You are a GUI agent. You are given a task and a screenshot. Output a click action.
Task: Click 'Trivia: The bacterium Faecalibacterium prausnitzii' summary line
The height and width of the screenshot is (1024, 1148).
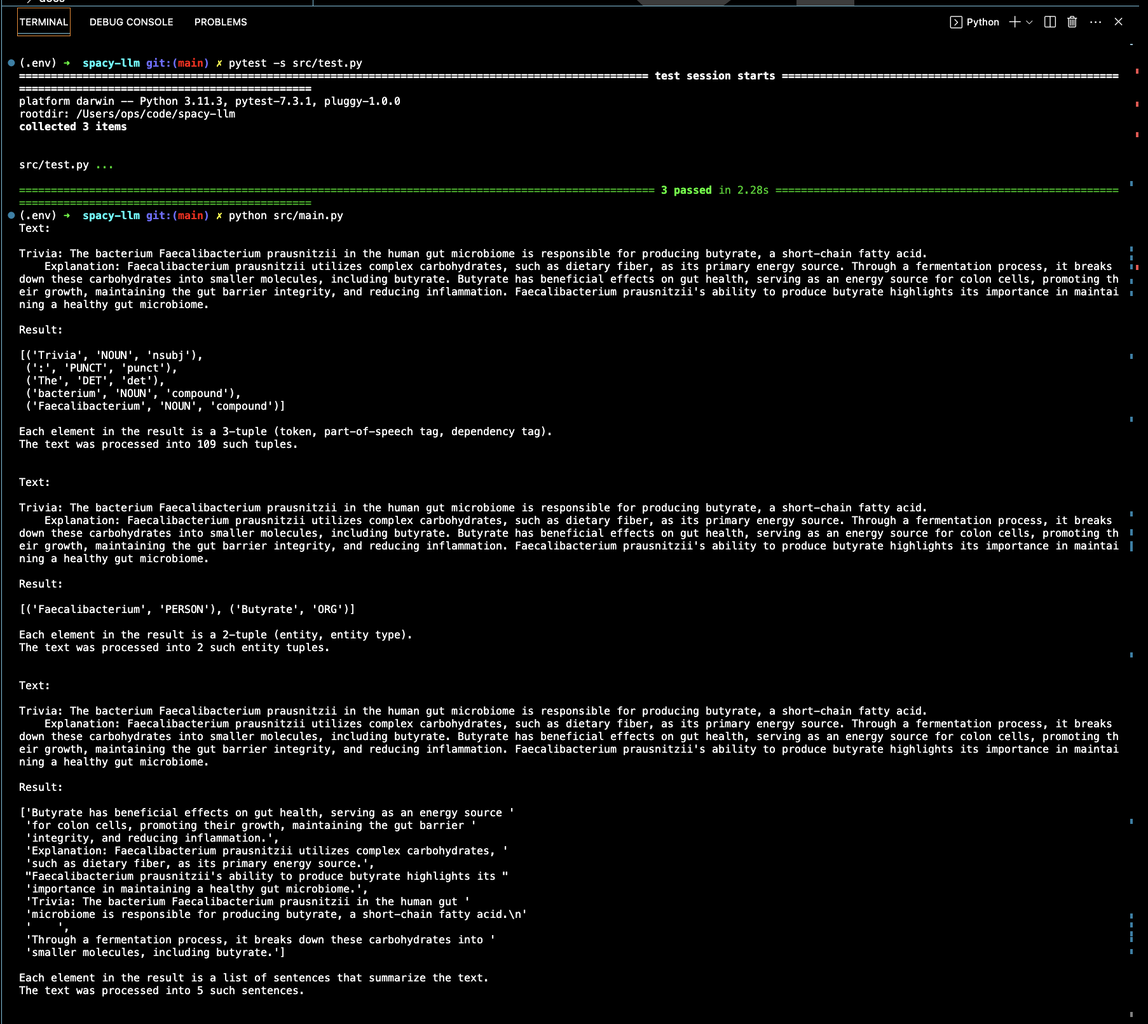[247, 901]
